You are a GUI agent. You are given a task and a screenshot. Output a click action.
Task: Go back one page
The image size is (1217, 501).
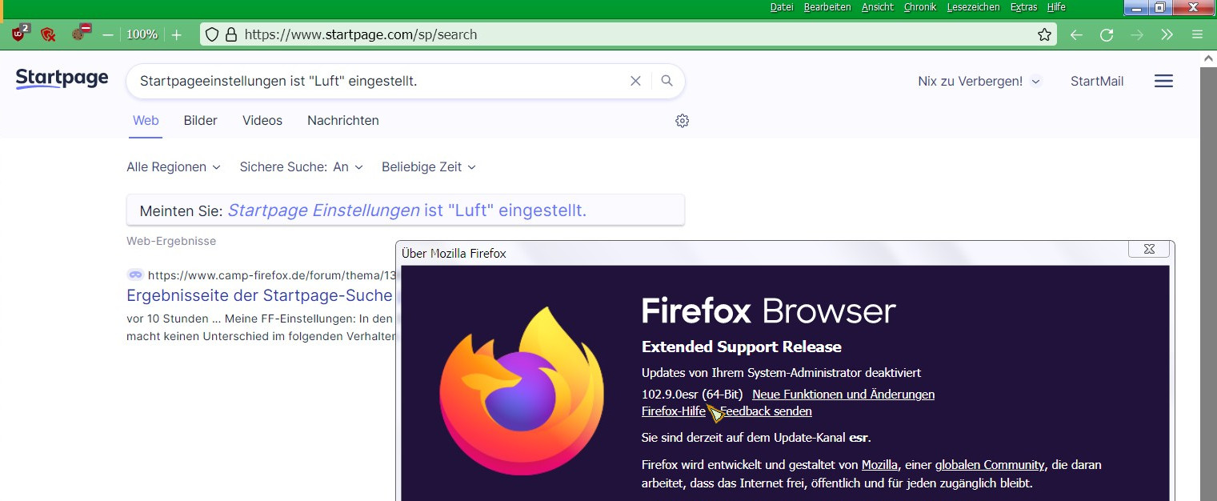[1077, 34]
